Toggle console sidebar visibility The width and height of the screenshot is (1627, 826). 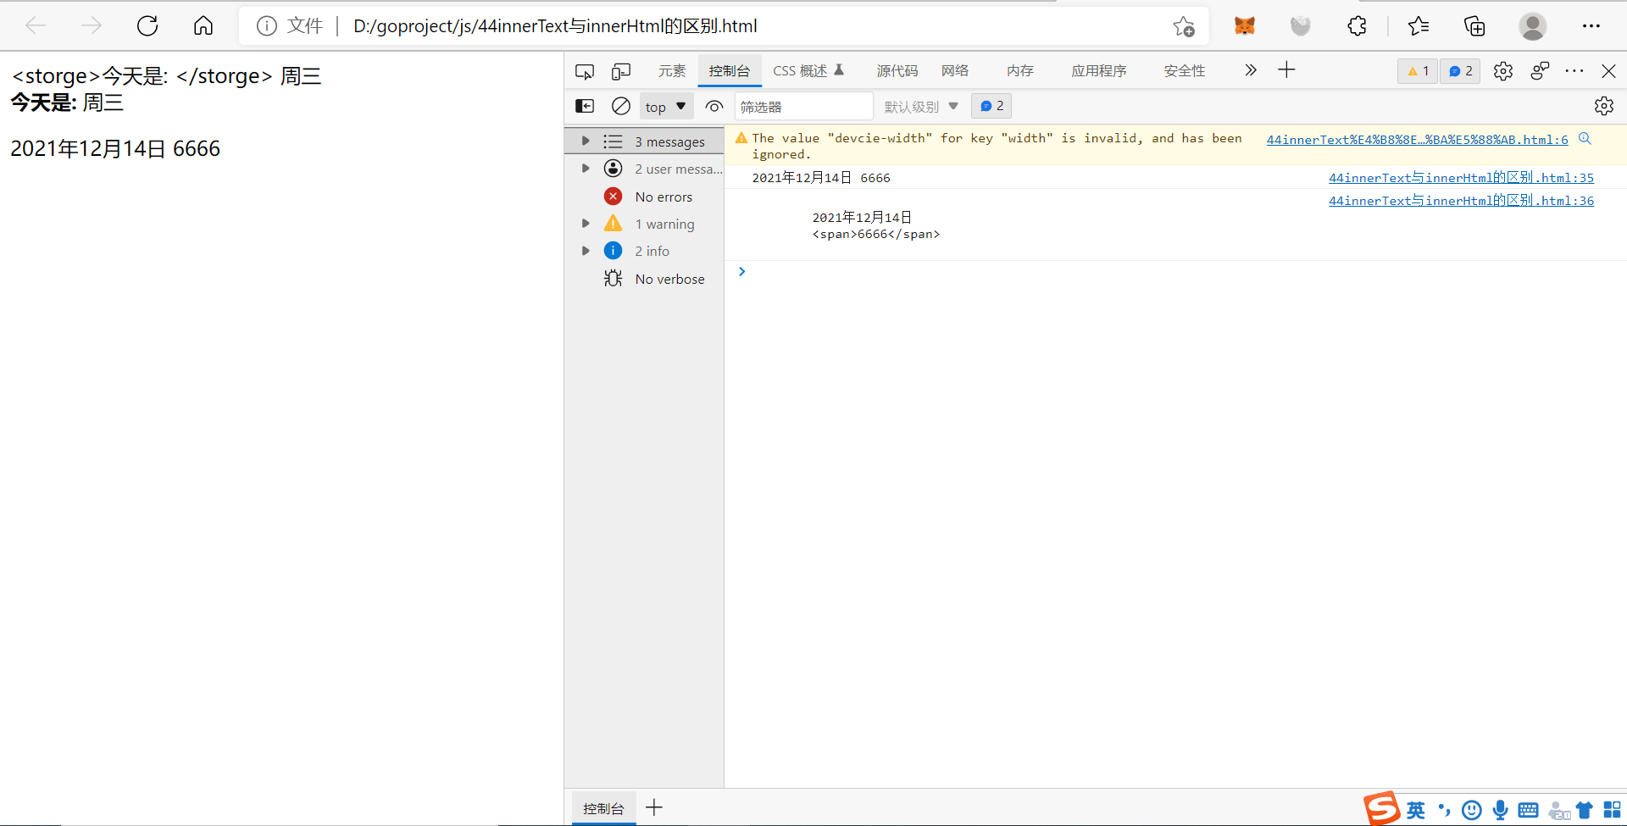pyautogui.click(x=585, y=106)
